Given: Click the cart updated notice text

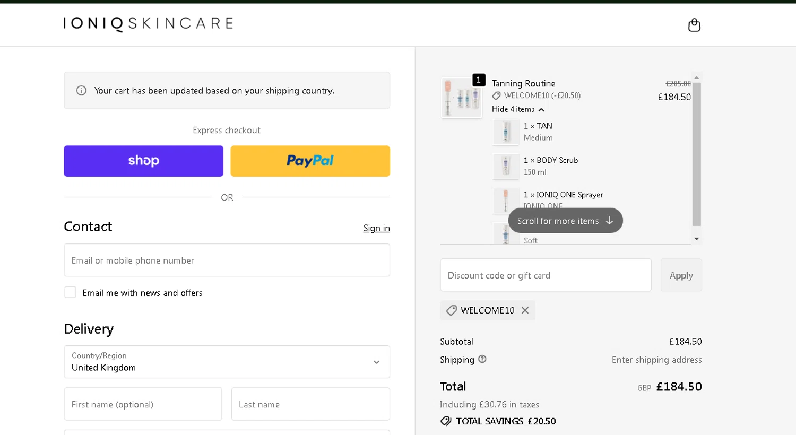Looking at the screenshot, I should [x=214, y=91].
